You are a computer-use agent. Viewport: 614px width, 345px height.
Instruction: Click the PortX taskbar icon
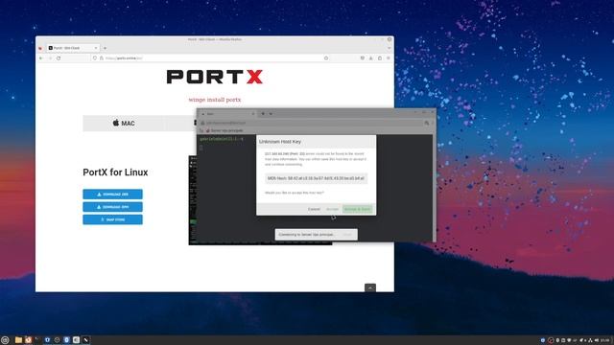pyautogui.click(x=85, y=340)
